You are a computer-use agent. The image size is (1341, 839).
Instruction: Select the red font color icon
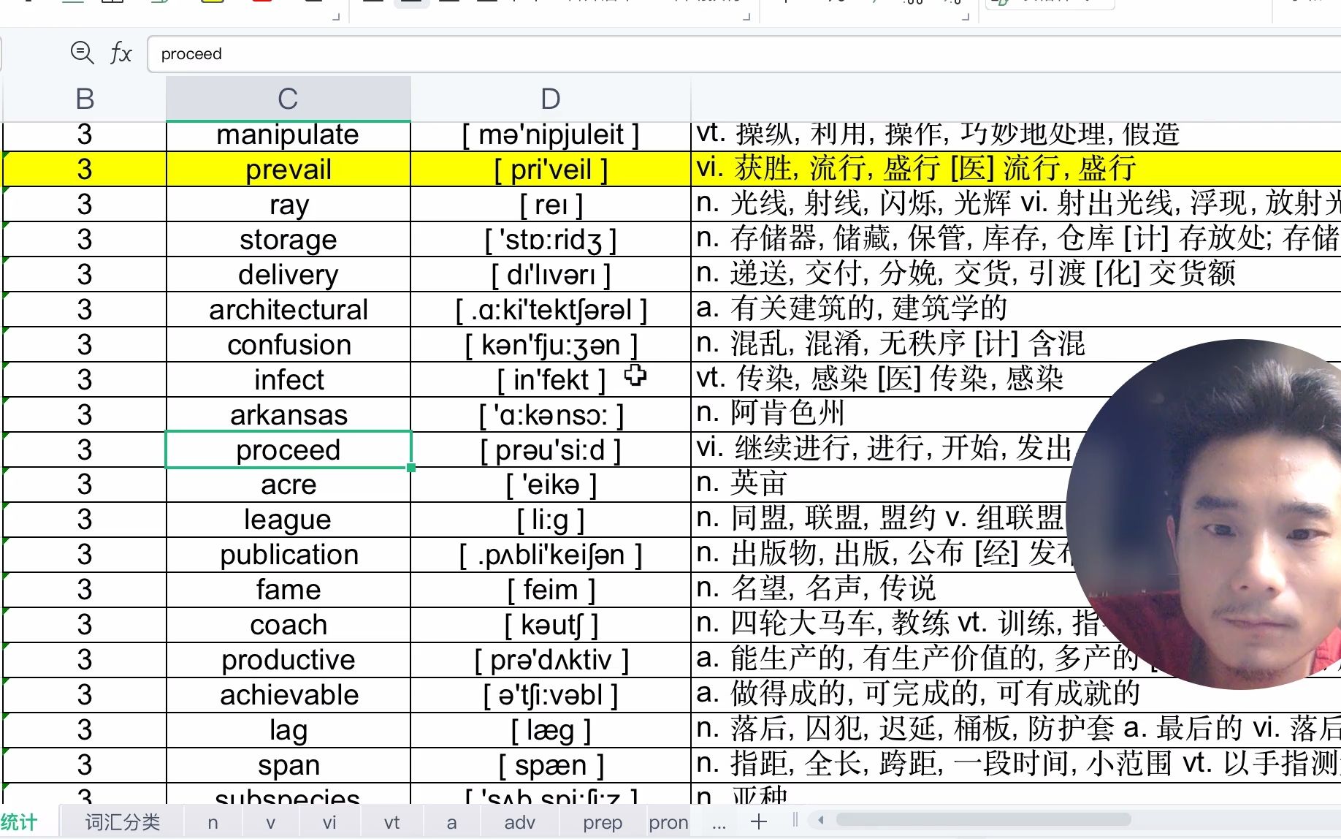tap(260, 4)
